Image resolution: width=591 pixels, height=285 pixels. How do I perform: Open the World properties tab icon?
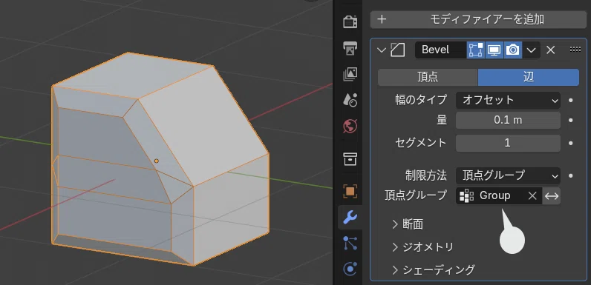(x=350, y=126)
